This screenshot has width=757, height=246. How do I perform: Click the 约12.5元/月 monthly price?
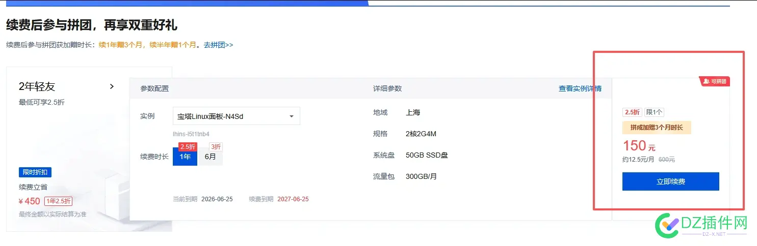(x=639, y=160)
